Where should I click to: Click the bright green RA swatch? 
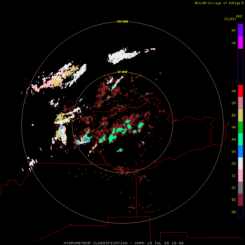tap(240, 139)
